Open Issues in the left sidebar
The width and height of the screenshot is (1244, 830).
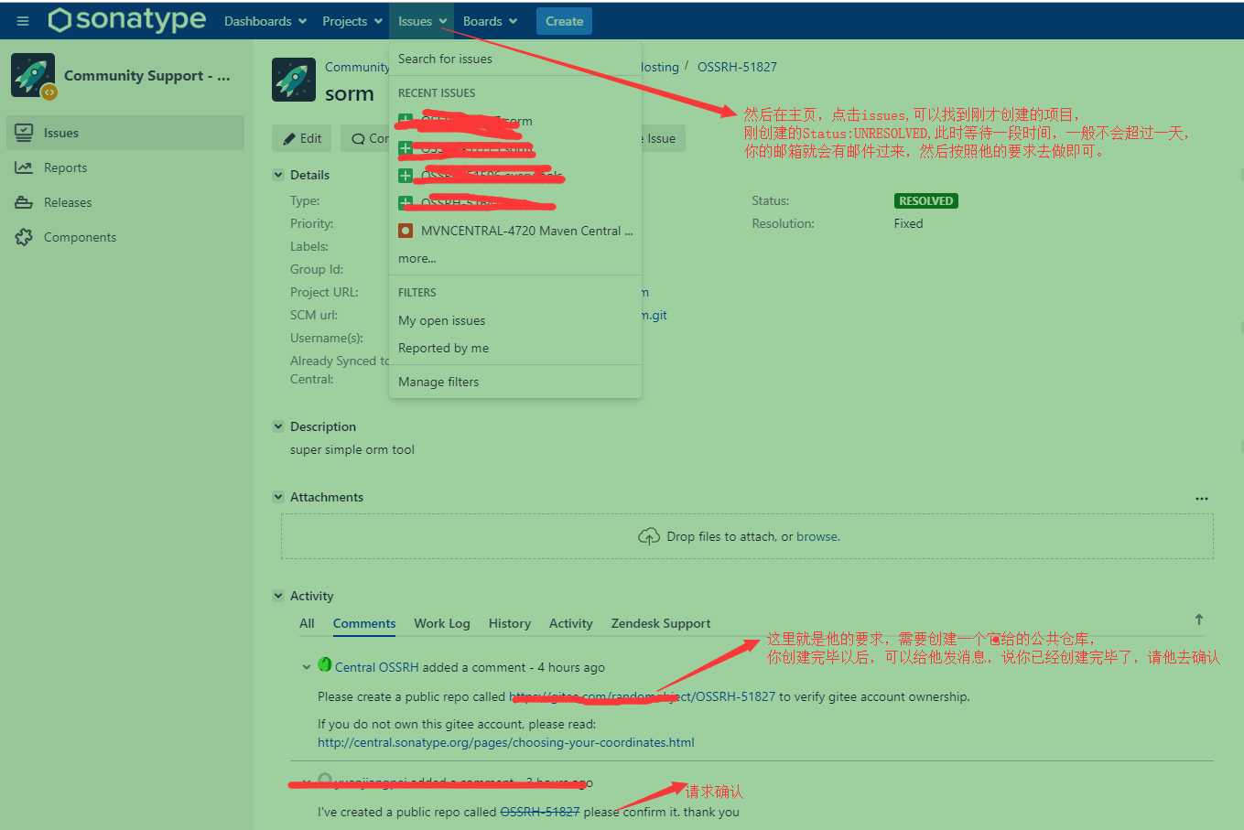point(124,133)
